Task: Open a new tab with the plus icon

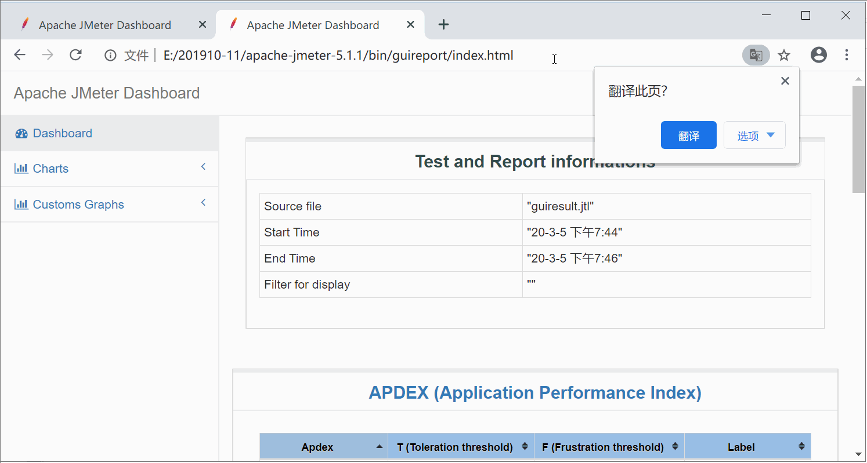Action: point(443,24)
